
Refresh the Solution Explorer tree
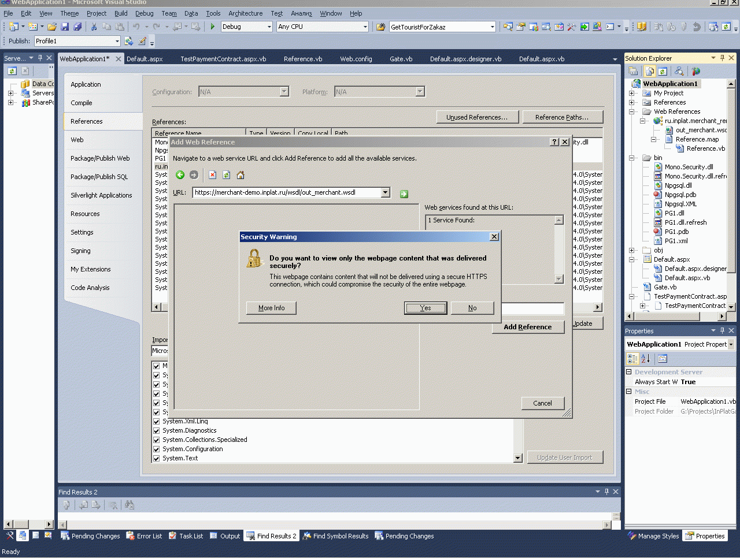click(663, 71)
